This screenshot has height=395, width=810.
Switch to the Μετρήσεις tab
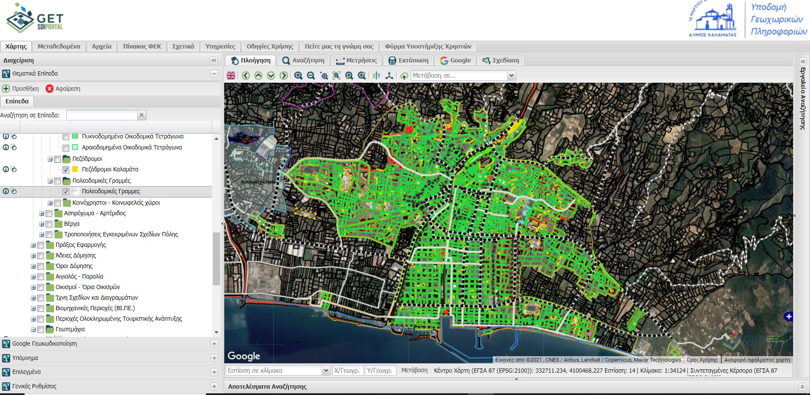(x=356, y=60)
